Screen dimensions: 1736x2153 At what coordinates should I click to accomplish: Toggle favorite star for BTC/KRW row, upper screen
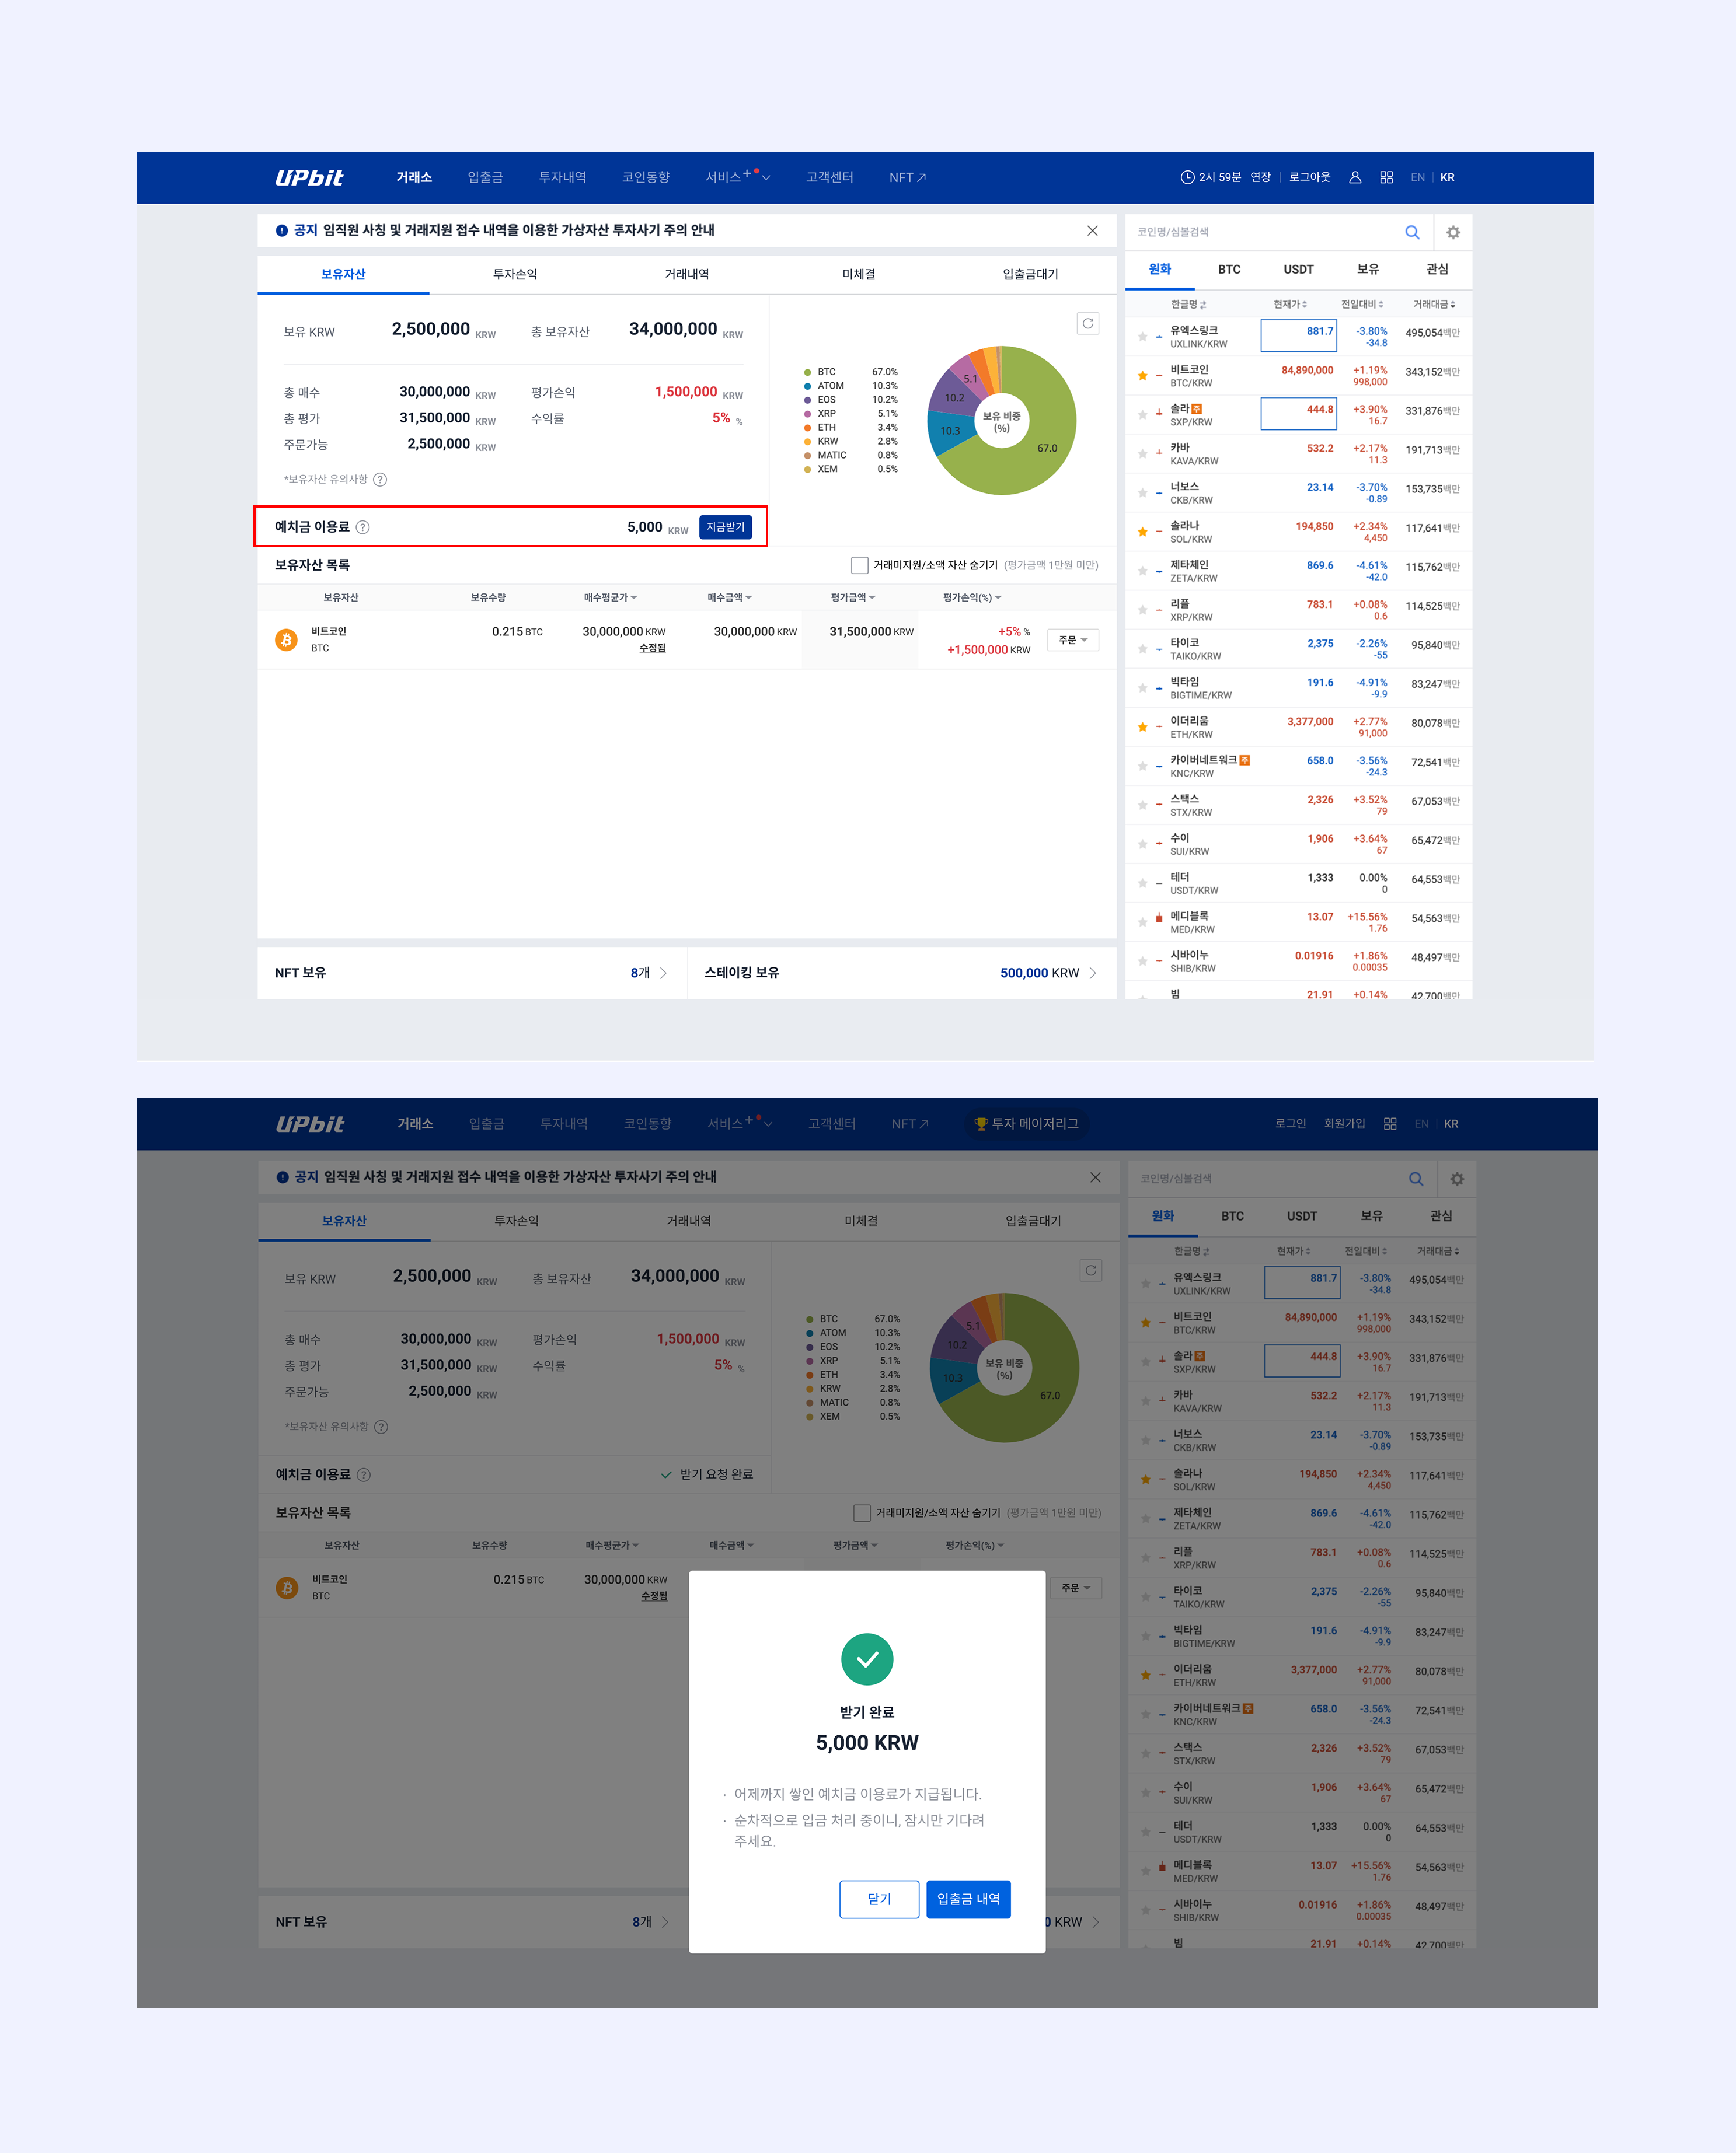point(1142,376)
